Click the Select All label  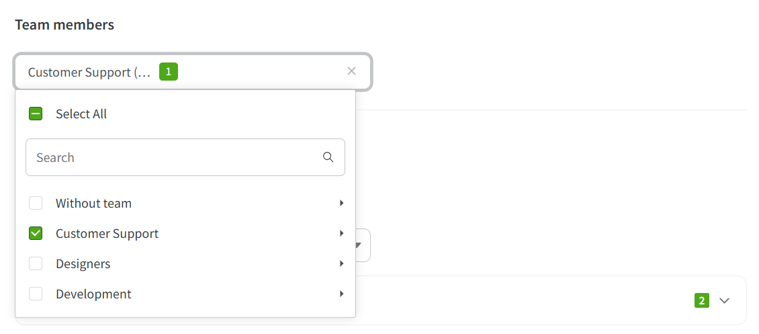(x=81, y=114)
